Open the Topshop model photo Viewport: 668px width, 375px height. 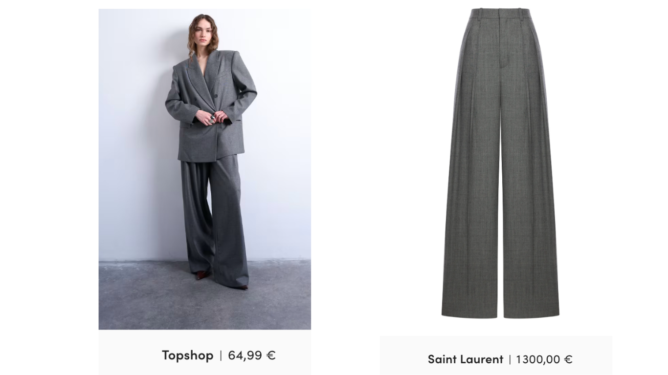204,169
